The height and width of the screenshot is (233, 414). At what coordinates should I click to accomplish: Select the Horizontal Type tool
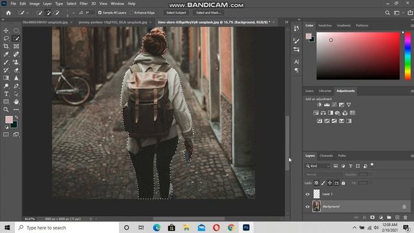(x=6, y=94)
